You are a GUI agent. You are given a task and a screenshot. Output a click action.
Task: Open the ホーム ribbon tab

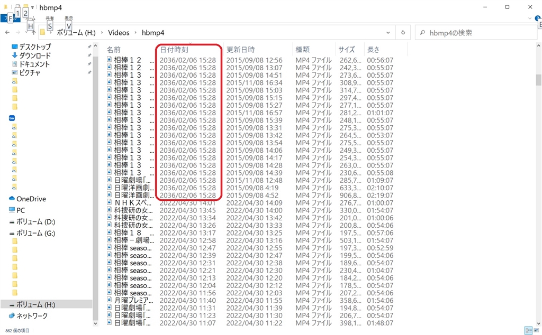(x=30, y=18)
